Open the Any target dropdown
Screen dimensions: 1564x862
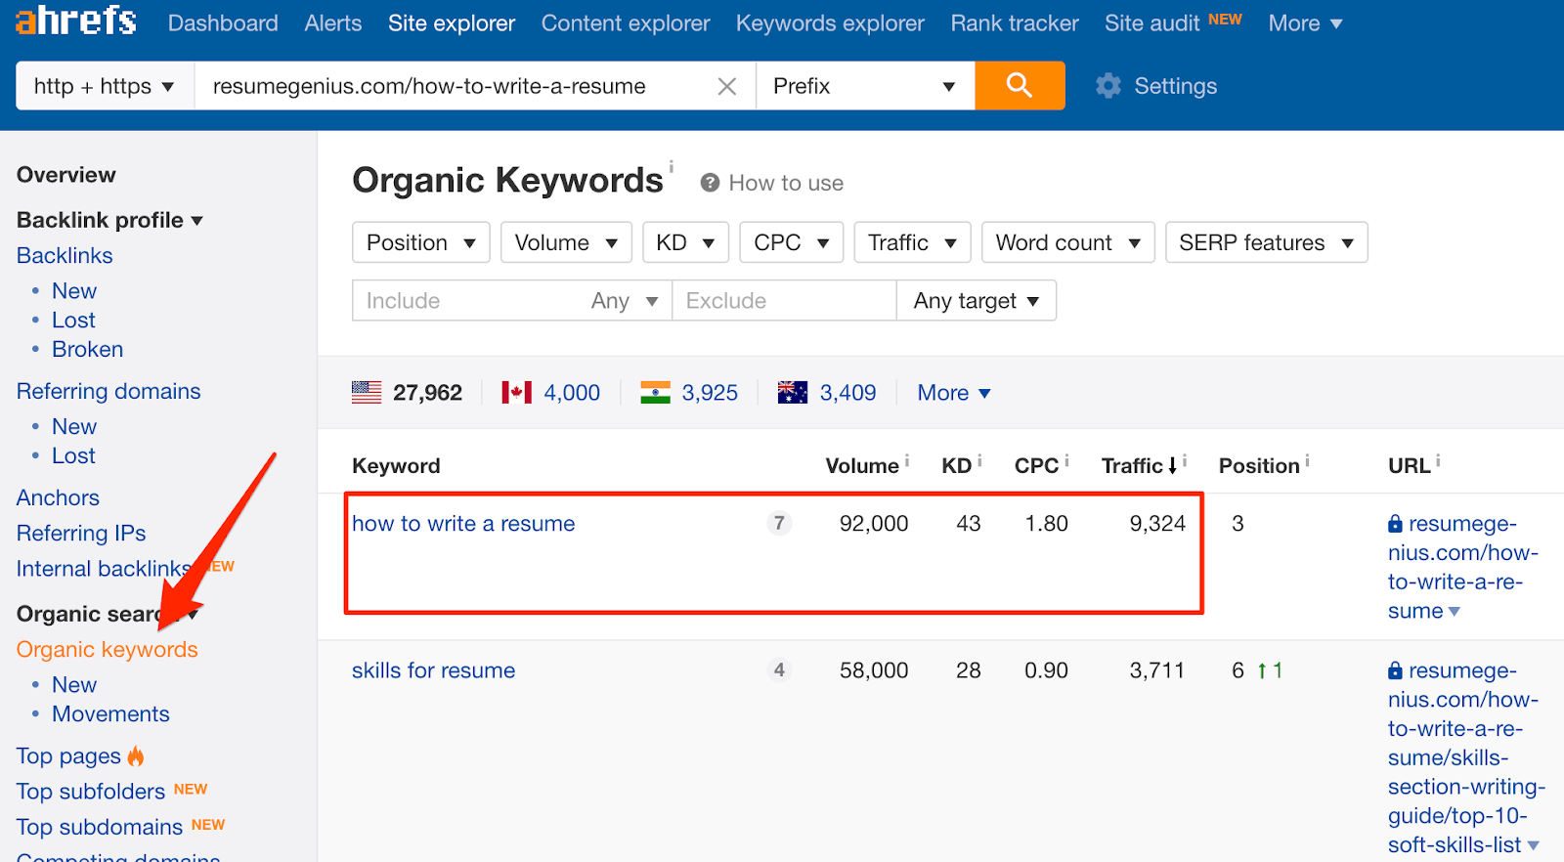[977, 301]
